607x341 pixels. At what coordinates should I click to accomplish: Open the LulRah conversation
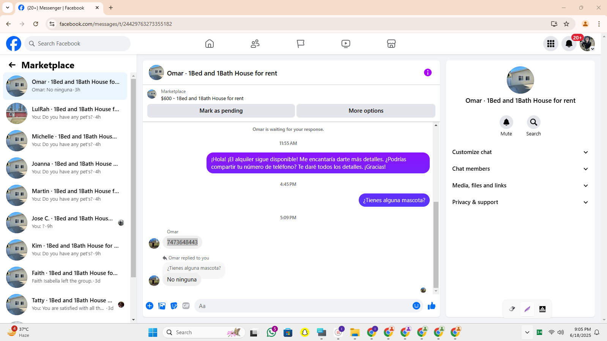[x=65, y=113]
